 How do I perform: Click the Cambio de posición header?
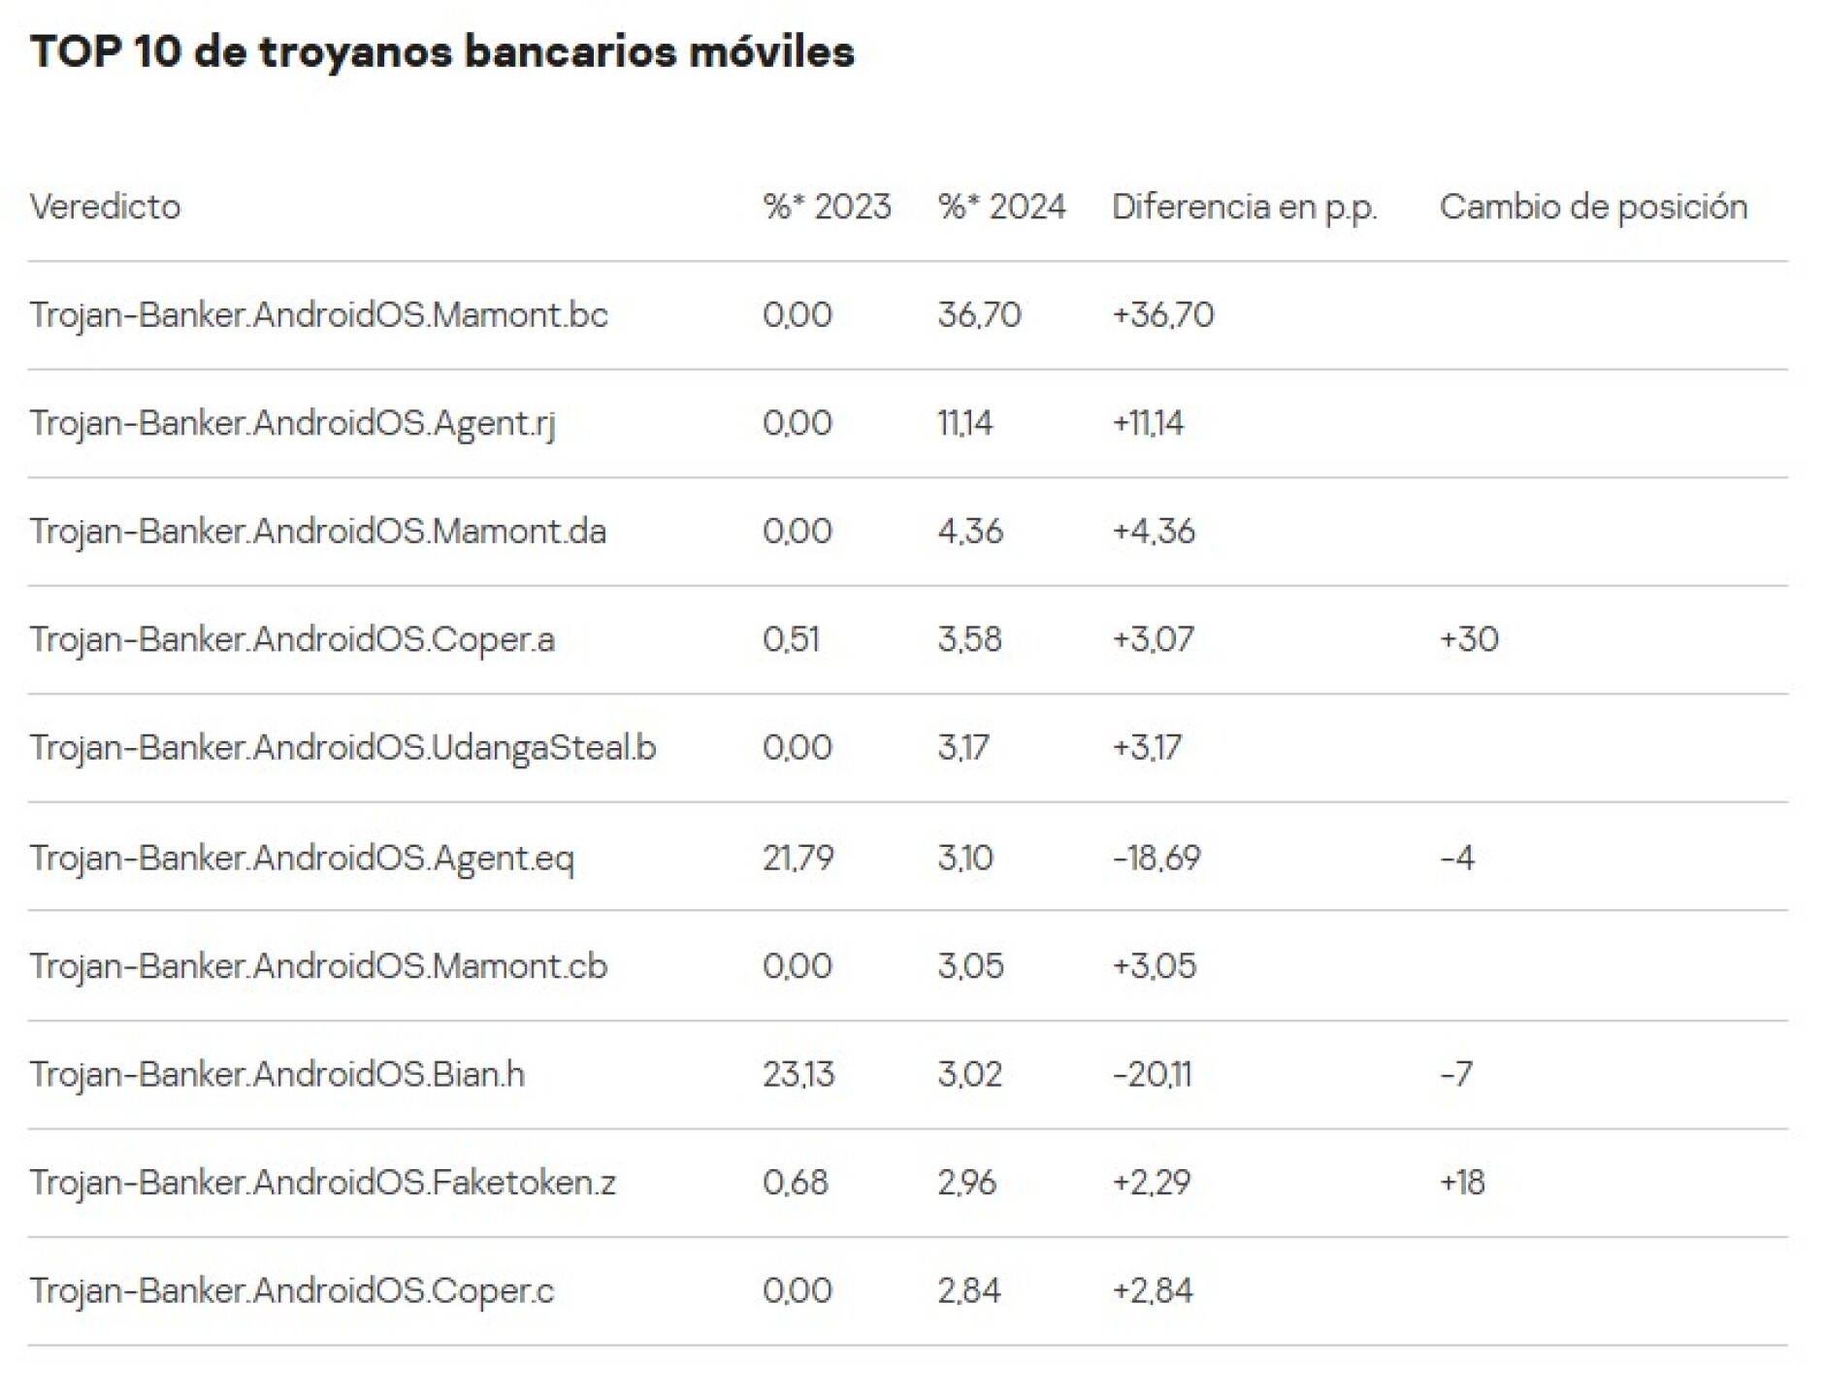pos(1593,207)
